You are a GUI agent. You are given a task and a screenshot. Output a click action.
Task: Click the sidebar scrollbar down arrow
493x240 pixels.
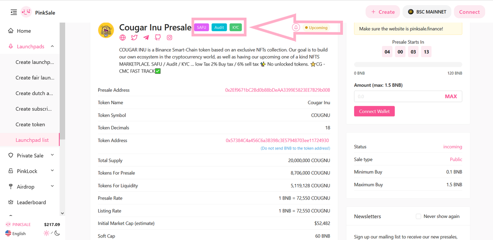(x=62, y=213)
